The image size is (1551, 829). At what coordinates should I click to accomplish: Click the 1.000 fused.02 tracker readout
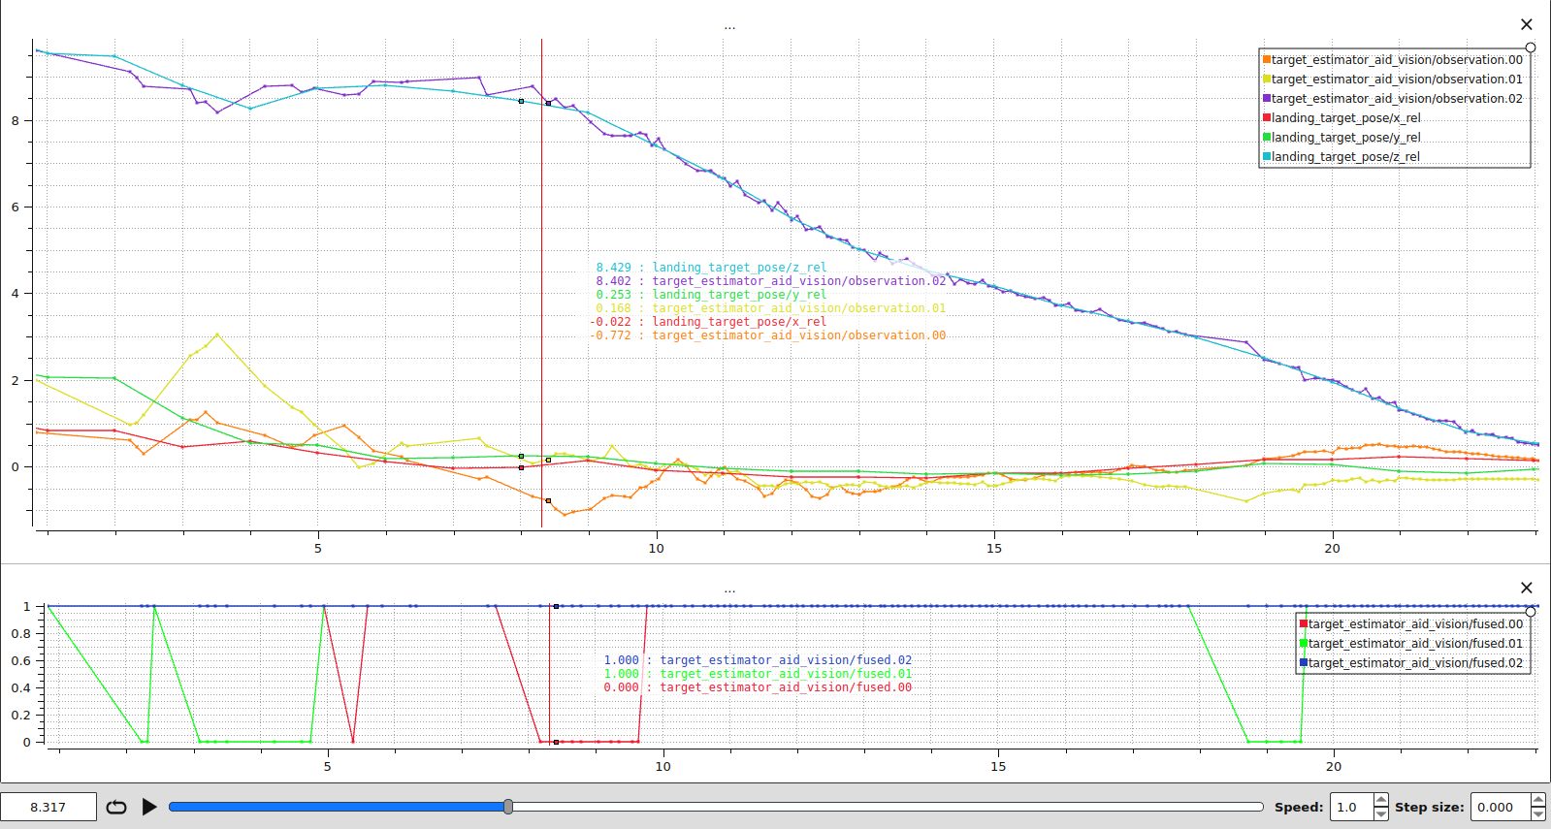click(x=758, y=660)
